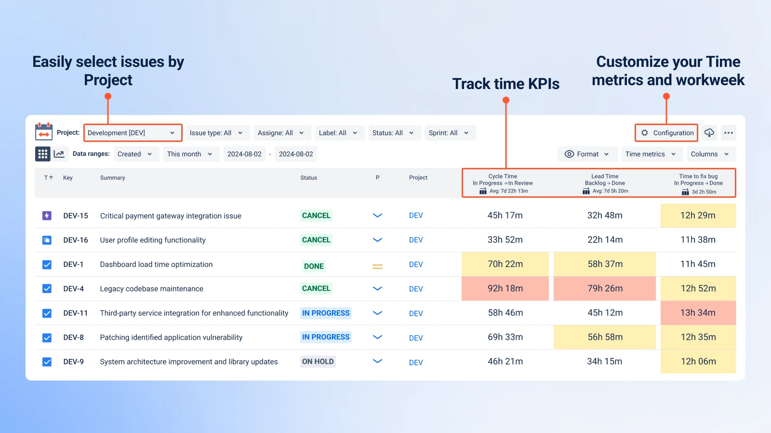Image resolution: width=771 pixels, height=433 pixels.
Task: Select the checkbox icon next to DEV-8
Action: tap(47, 337)
